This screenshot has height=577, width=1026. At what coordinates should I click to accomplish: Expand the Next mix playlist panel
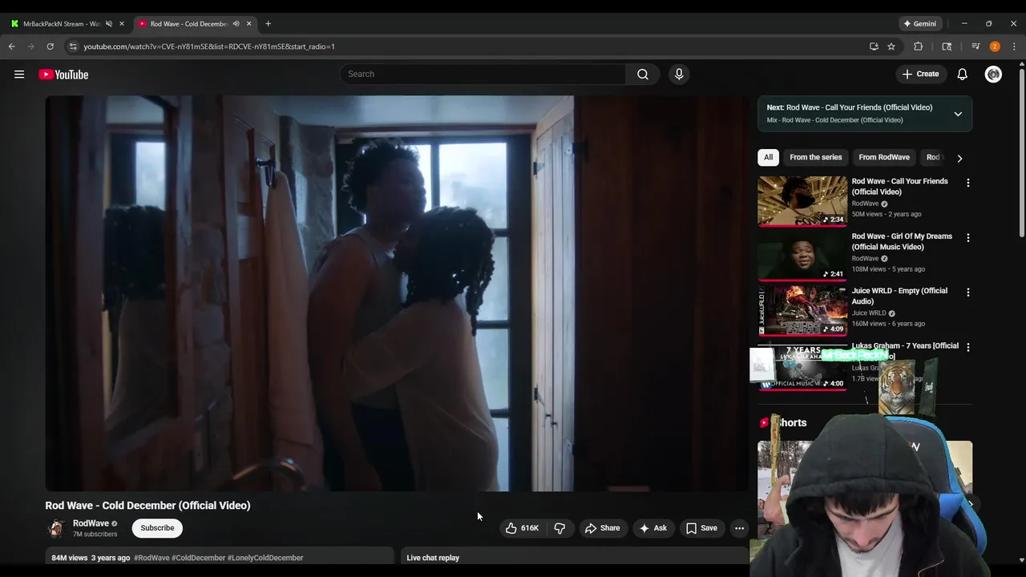coord(958,114)
